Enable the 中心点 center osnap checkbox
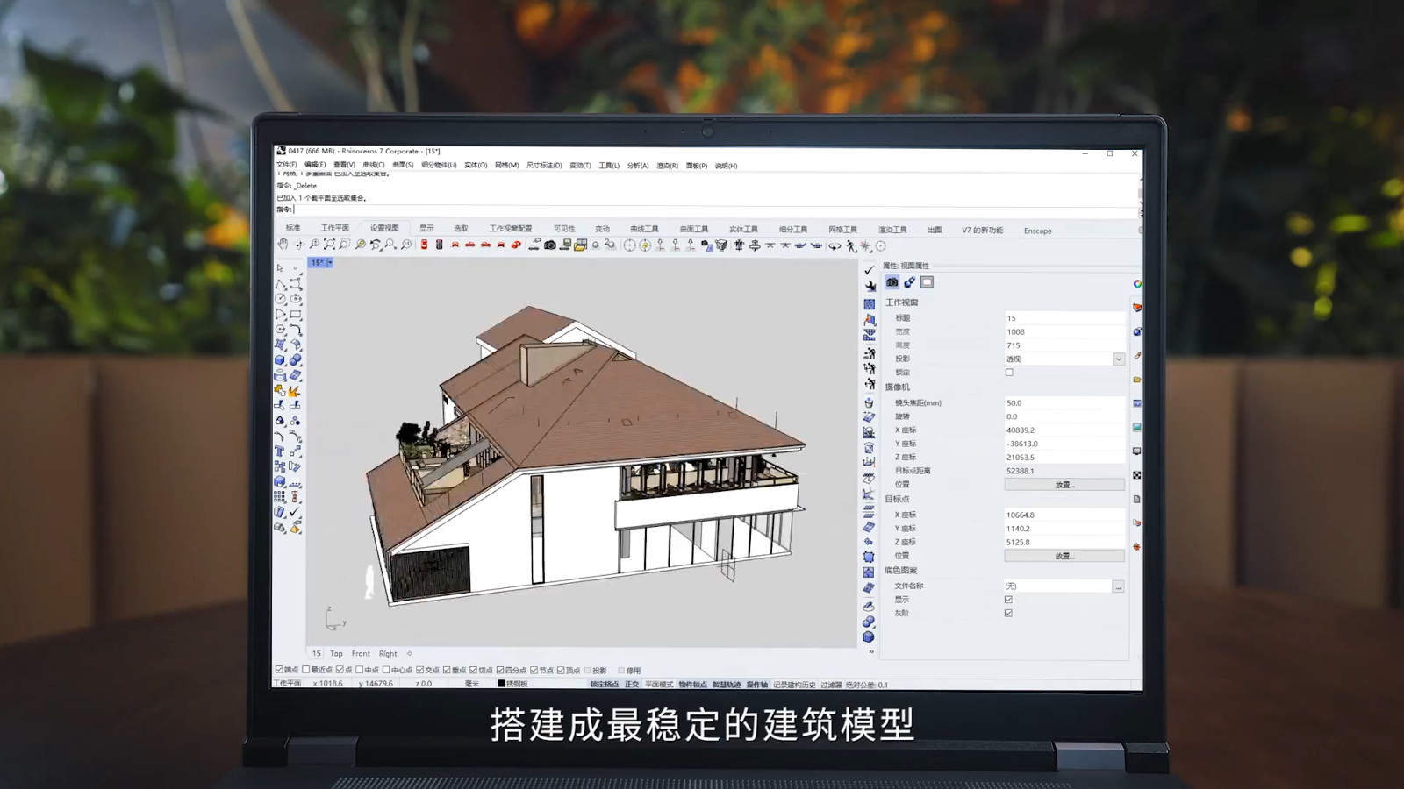Image resolution: width=1404 pixels, height=789 pixels. click(385, 670)
